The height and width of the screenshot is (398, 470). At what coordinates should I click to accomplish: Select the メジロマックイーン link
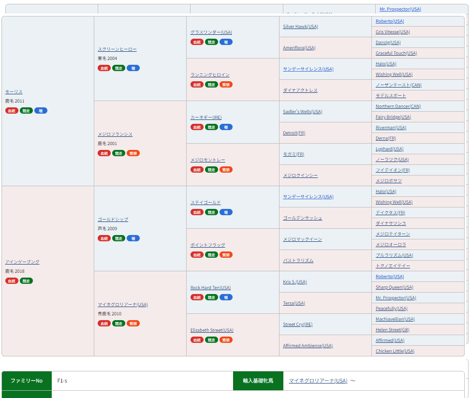click(x=302, y=239)
